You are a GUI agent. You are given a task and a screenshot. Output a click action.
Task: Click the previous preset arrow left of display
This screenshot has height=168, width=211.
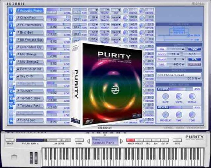88,141
